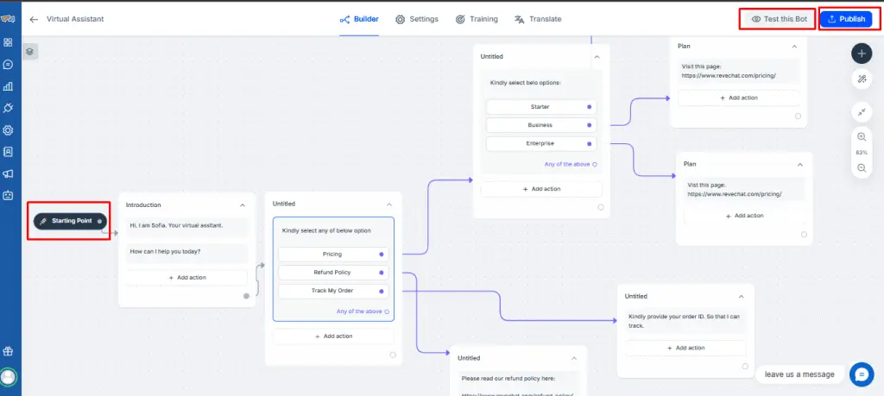The height and width of the screenshot is (396, 884).
Task: Collapse the Untitled order ID card
Action: coord(742,296)
